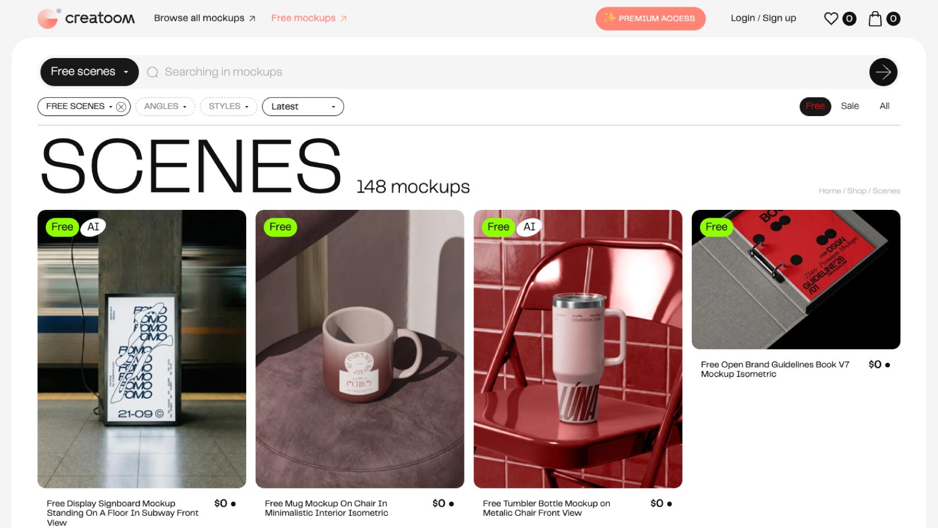The width and height of the screenshot is (938, 528).
Task: Remove the FREE SCENES filter with X
Action: (x=121, y=107)
